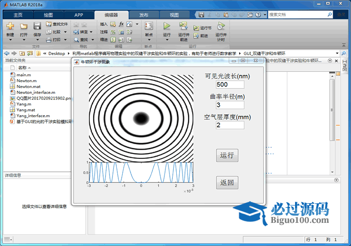
Task: Expand the Compare (比较) dropdown arrow
Action: (x=65, y=32)
